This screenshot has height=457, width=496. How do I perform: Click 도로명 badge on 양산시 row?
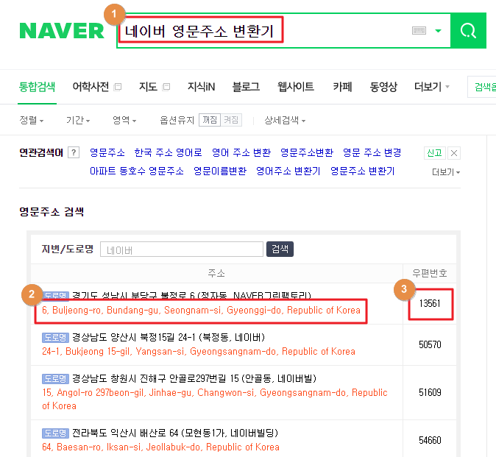click(x=55, y=338)
